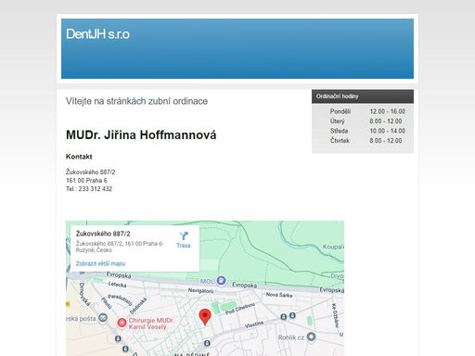Click the 'Vlastina' street label on map

254,324
